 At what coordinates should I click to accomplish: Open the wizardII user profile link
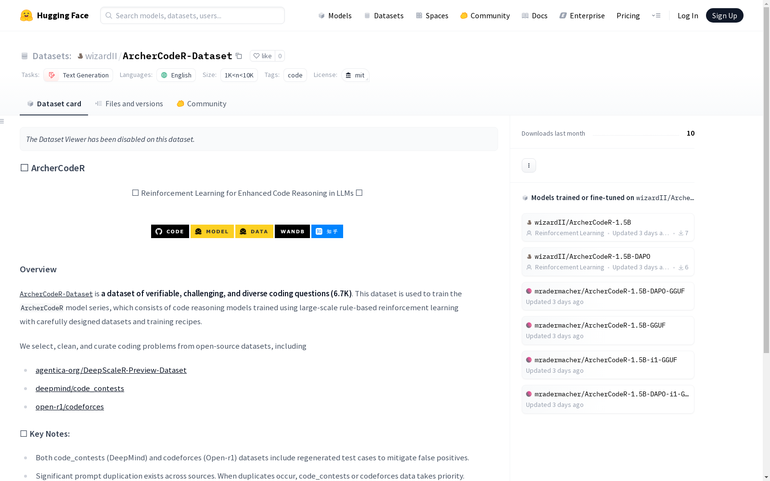pos(101,56)
